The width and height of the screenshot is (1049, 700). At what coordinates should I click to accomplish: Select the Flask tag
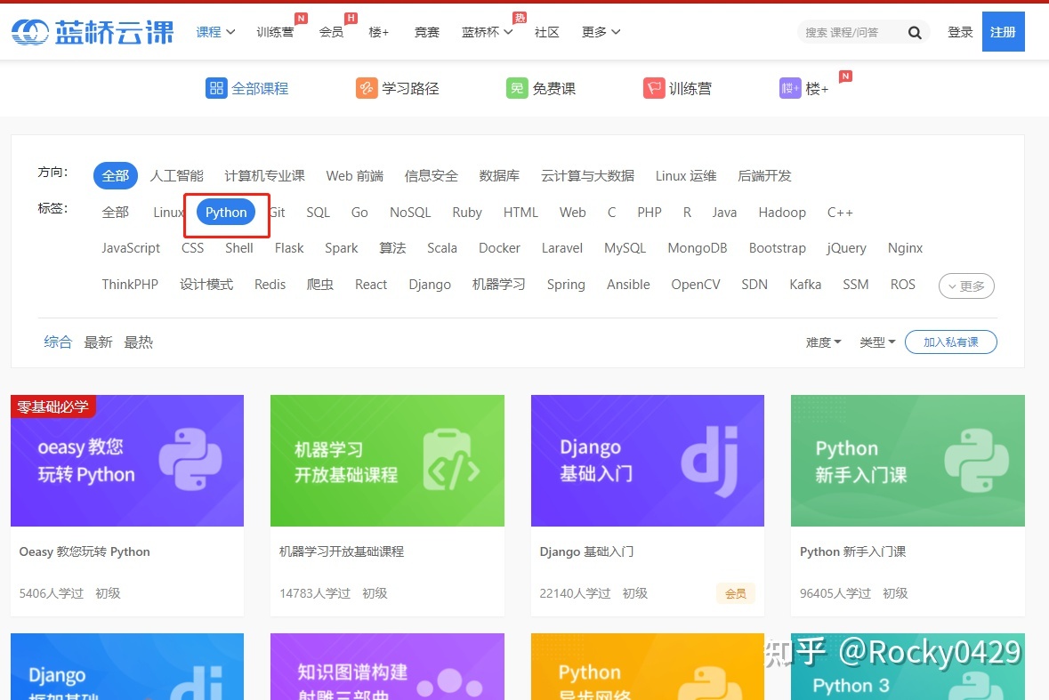tap(289, 248)
